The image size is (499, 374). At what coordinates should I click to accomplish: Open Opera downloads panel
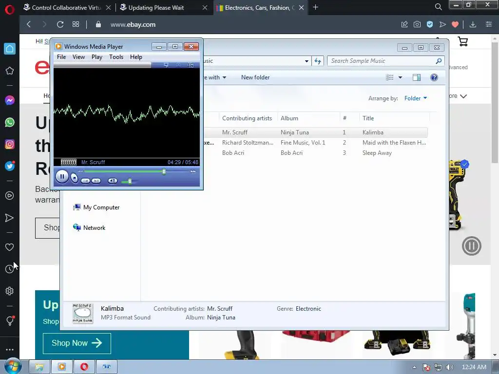tap(473, 24)
